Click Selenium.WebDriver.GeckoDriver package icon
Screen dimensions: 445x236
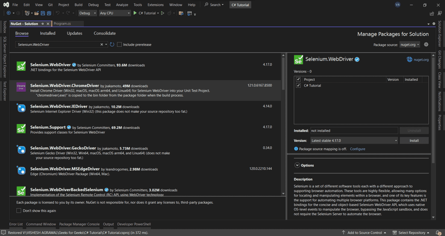point(21,150)
